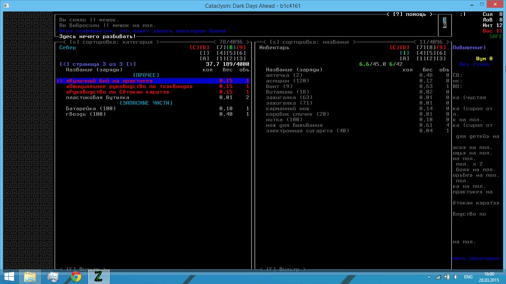The height and width of the screenshot is (284, 506).
Task: Select the Cataclysm Z icon in the taskbar
Action: 99,277
